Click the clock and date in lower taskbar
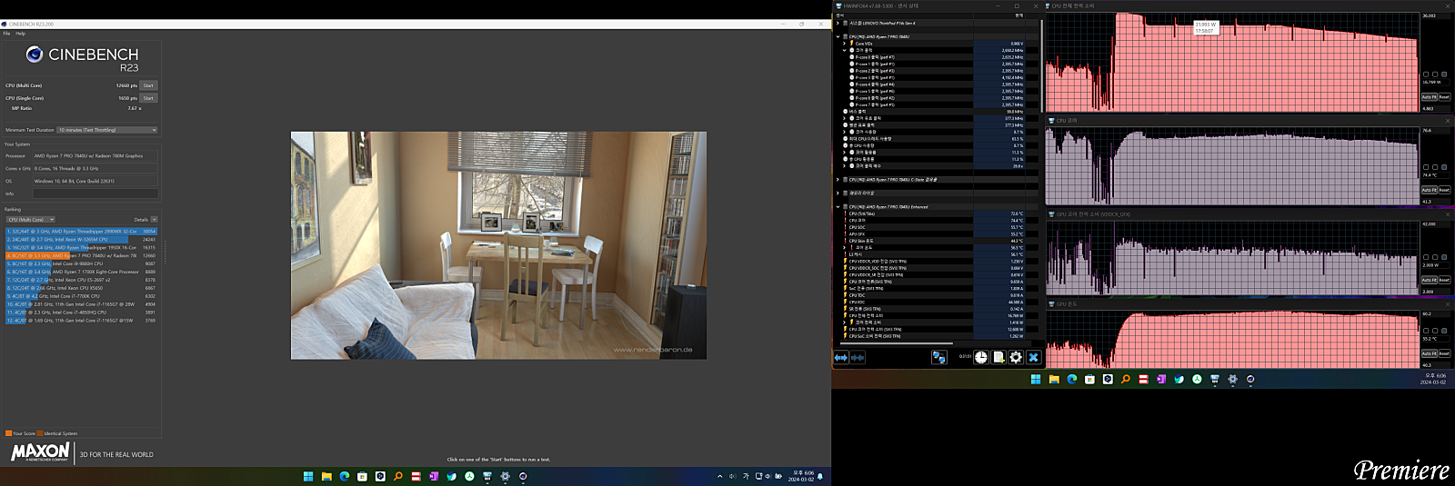 [803, 476]
